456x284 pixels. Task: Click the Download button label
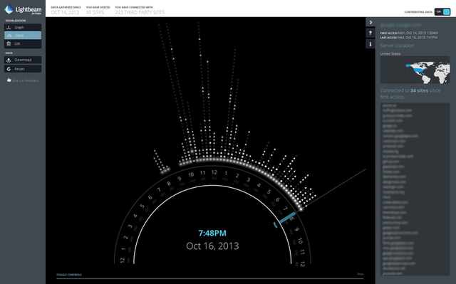[x=23, y=60]
